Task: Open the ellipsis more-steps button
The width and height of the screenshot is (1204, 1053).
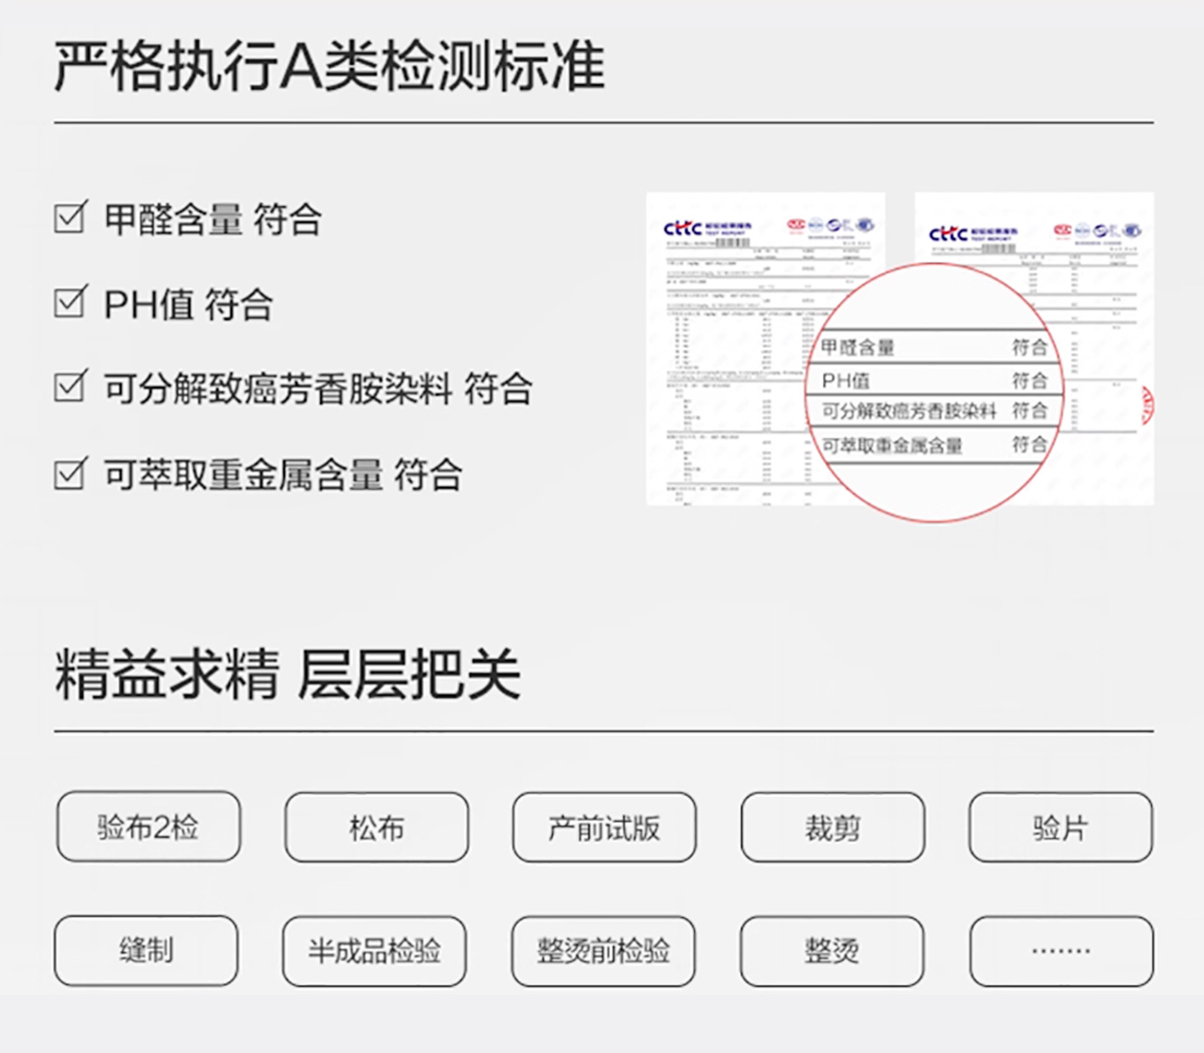Action: (x=1061, y=951)
